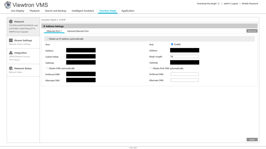
Task: Switch to Internal Ethernet Port tab
Action: [78, 31]
